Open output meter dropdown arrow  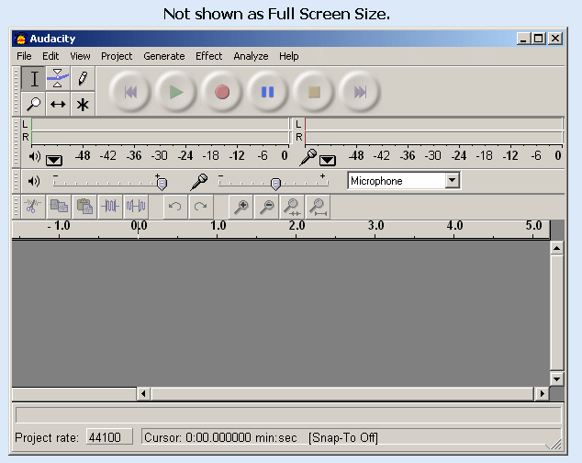[54, 160]
